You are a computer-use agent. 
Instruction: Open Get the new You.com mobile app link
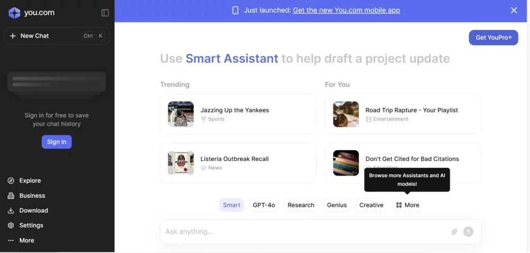pyautogui.click(x=346, y=10)
